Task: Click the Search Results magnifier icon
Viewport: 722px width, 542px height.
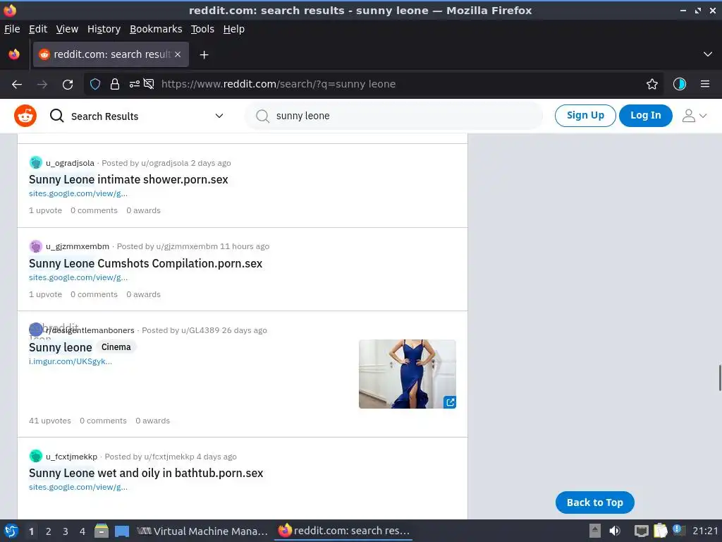Action: 56,116
